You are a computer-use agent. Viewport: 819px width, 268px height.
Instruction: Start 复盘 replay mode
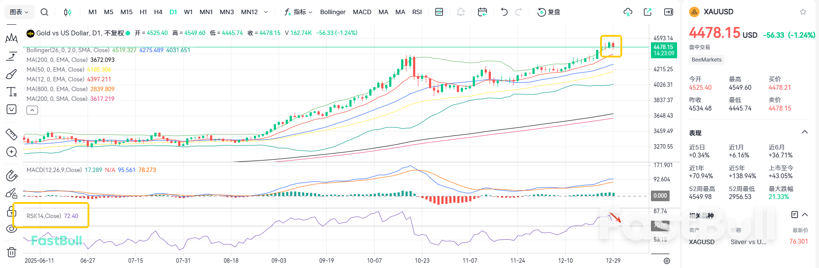coord(549,12)
